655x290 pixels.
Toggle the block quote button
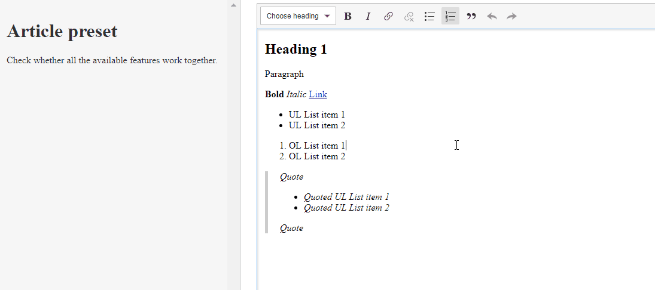[x=471, y=16]
